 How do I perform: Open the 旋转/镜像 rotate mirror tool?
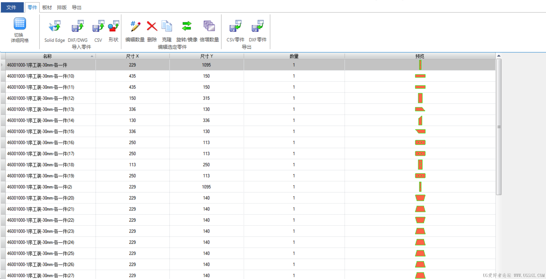click(187, 27)
